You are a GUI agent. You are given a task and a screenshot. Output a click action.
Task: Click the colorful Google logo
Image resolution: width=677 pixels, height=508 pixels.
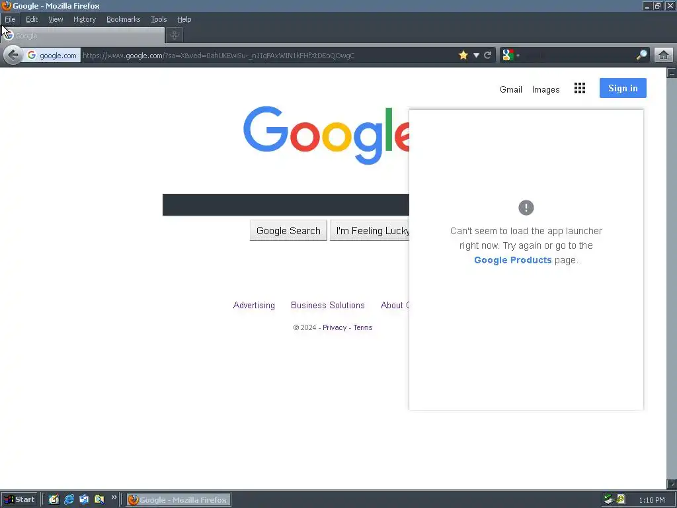coord(326,135)
